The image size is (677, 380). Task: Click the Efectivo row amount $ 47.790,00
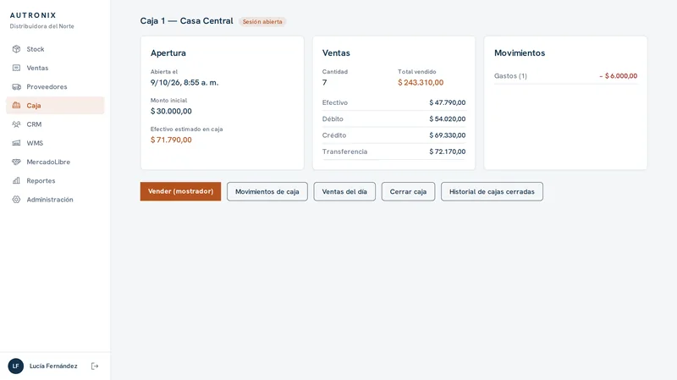coord(448,102)
